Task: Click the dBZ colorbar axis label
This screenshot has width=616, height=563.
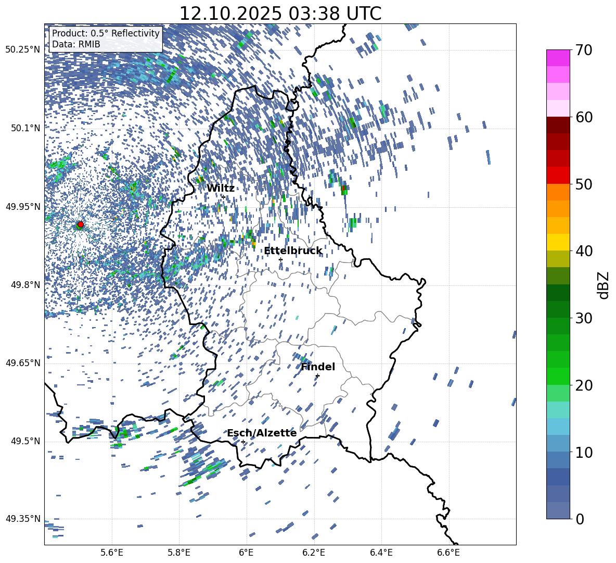Action: pos(604,285)
